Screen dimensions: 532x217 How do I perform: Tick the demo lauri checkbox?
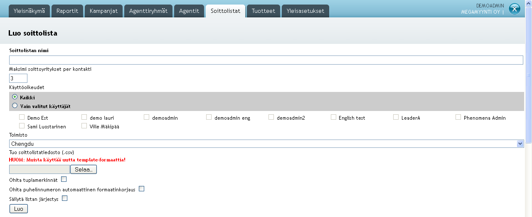(x=84, y=117)
